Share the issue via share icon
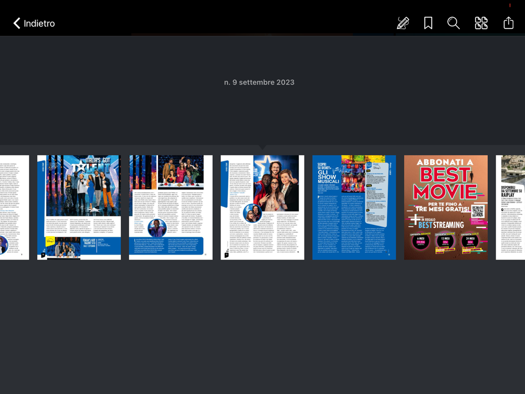Image resolution: width=525 pixels, height=394 pixels. (508, 23)
